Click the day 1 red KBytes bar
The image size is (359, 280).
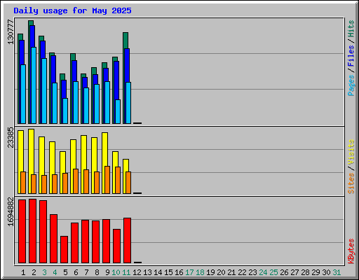pos(22,231)
